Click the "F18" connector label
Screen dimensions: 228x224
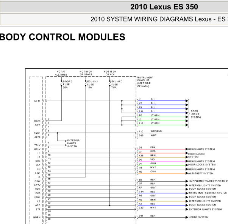tap(141, 124)
